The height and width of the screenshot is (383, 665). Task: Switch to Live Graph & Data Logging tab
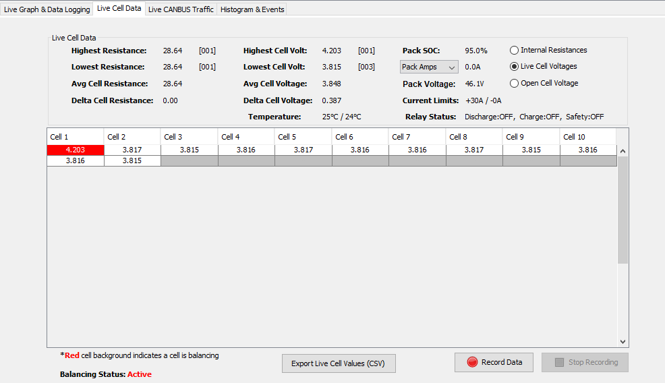[47, 9]
